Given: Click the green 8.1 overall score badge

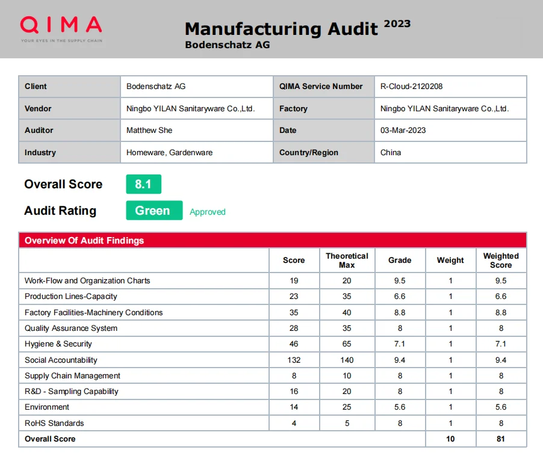Looking at the screenshot, I should (x=143, y=184).
